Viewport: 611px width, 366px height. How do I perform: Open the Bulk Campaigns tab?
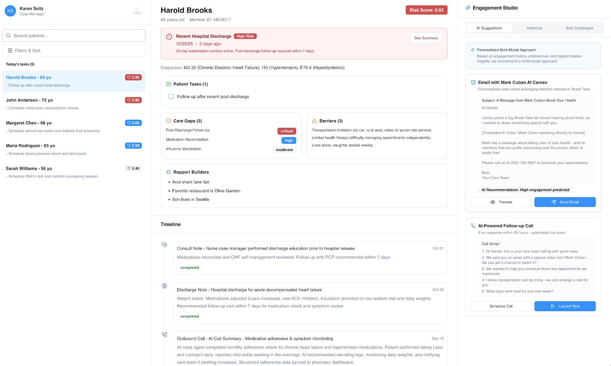tap(579, 28)
